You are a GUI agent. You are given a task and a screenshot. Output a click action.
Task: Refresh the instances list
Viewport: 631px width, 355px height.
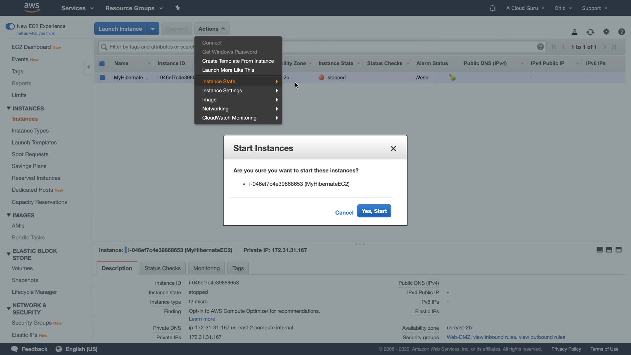point(590,32)
